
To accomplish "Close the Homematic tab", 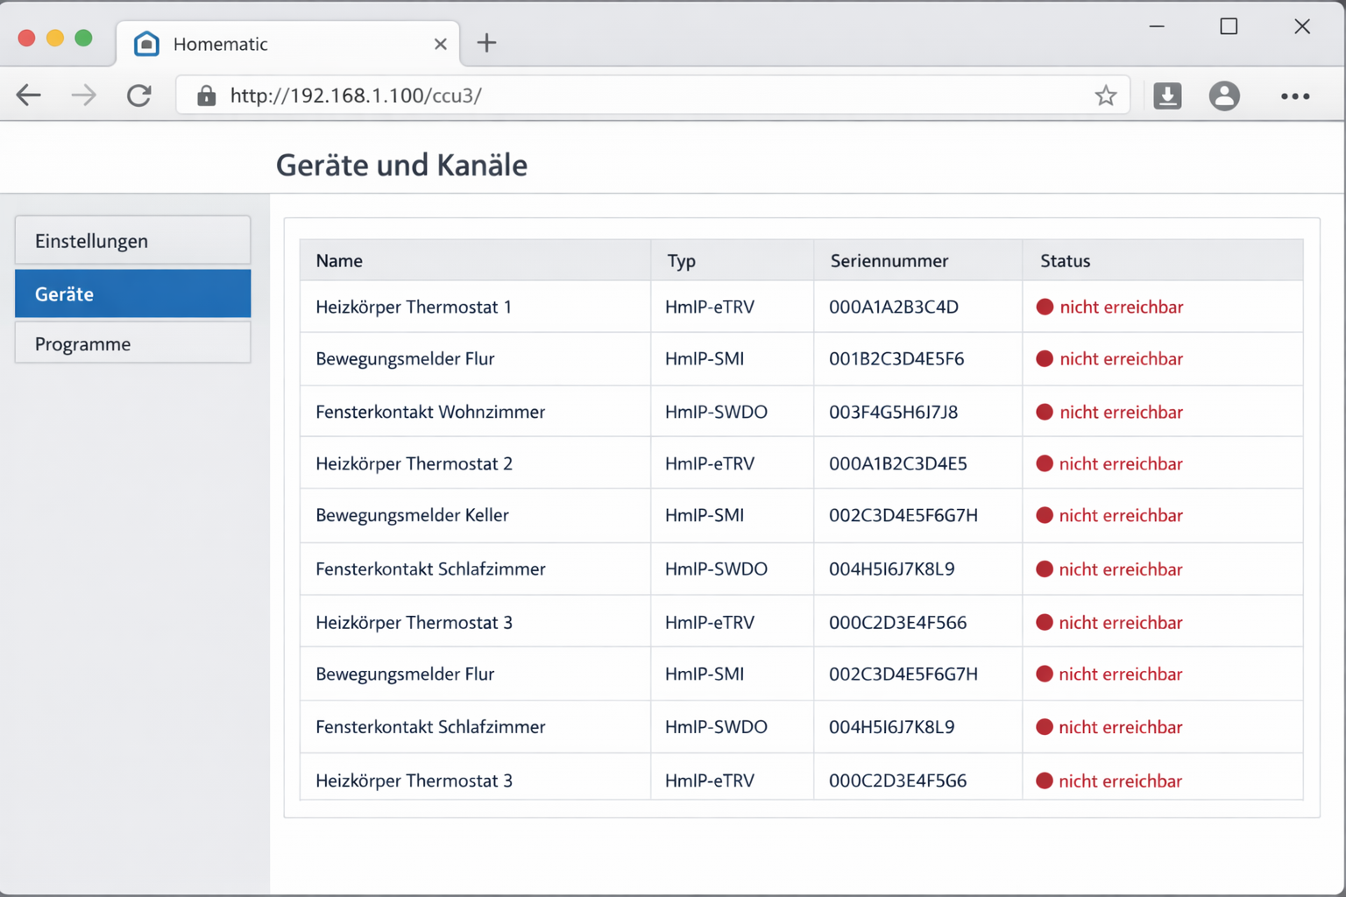I will [x=440, y=44].
